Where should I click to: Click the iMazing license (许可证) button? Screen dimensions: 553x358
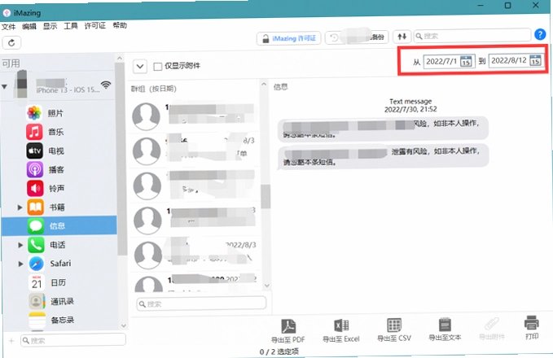[288, 38]
